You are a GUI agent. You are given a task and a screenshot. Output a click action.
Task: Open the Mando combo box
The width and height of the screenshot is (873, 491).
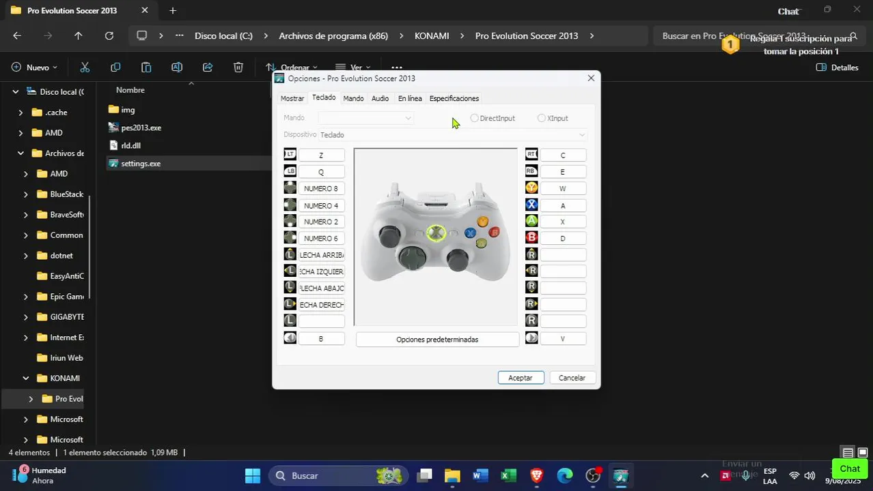tap(366, 118)
